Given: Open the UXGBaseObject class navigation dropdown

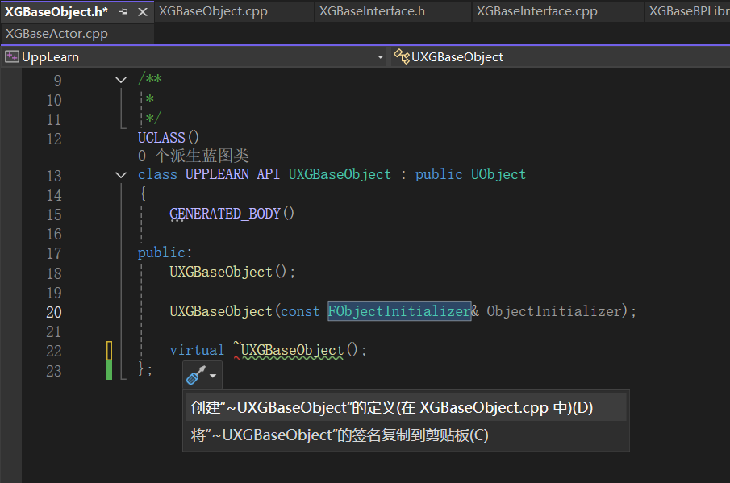Looking at the screenshot, I should coord(561,56).
